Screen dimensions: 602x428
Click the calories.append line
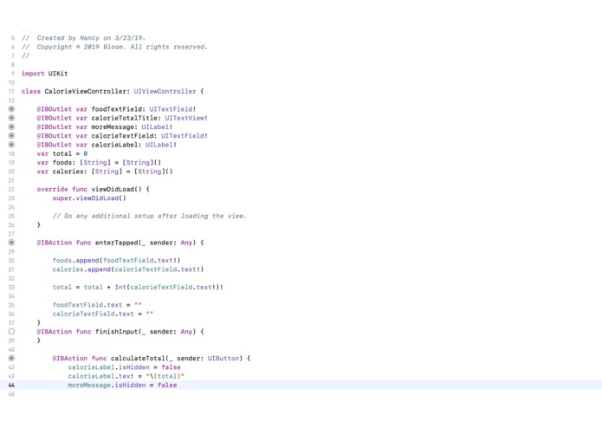point(128,269)
